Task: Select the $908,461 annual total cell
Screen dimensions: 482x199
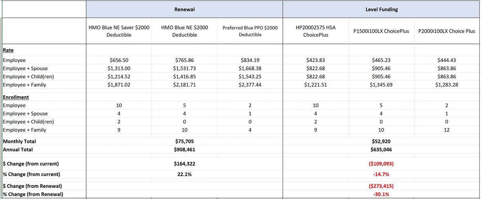Action: (x=185, y=149)
